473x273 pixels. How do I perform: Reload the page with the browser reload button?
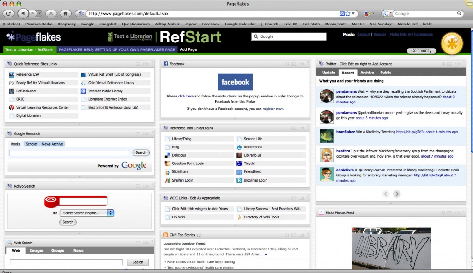8,13
